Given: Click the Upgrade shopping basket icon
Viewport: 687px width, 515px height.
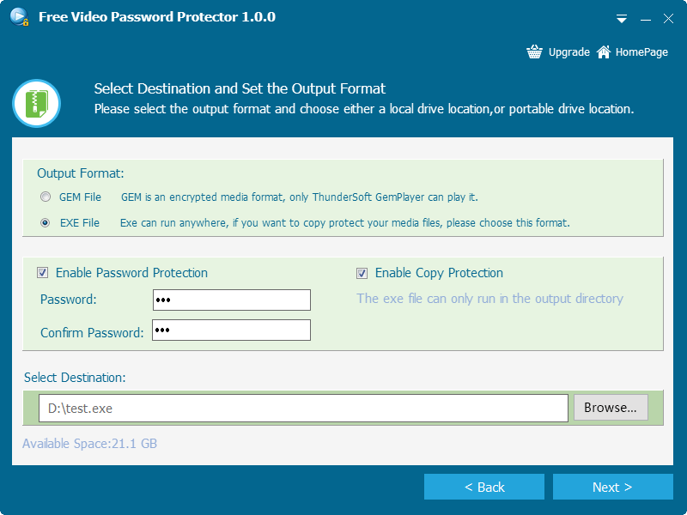Looking at the screenshot, I should pyautogui.click(x=535, y=52).
